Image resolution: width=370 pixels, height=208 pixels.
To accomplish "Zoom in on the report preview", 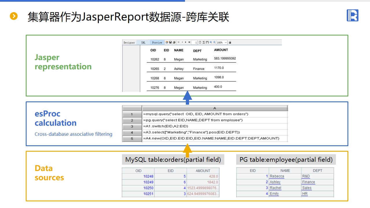I will 211,42.
